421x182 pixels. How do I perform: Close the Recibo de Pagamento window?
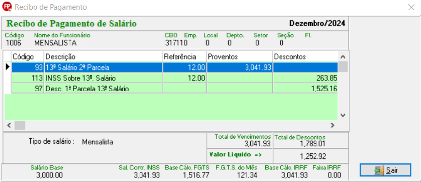tap(411, 7)
